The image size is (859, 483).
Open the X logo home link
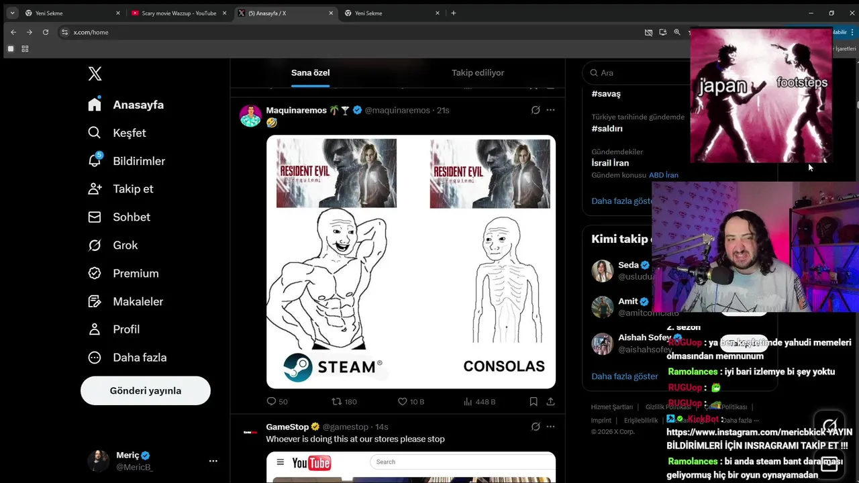coord(95,74)
